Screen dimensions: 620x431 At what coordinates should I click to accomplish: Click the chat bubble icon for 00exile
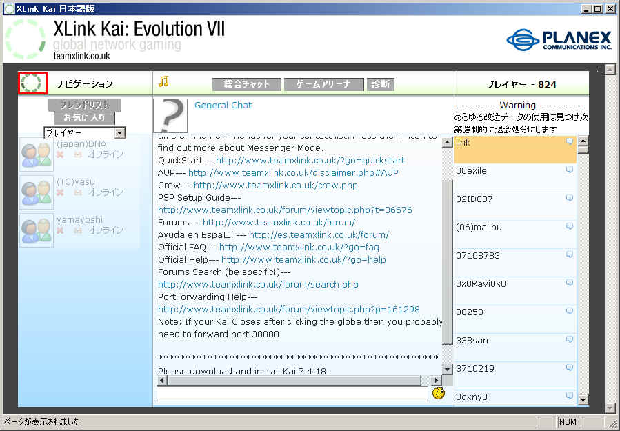click(x=570, y=170)
